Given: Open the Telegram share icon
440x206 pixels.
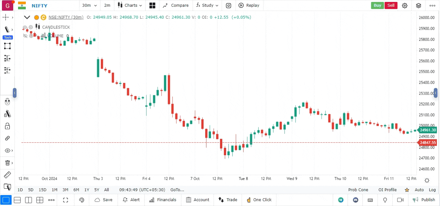Looking at the screenshot, I should 341,200.
